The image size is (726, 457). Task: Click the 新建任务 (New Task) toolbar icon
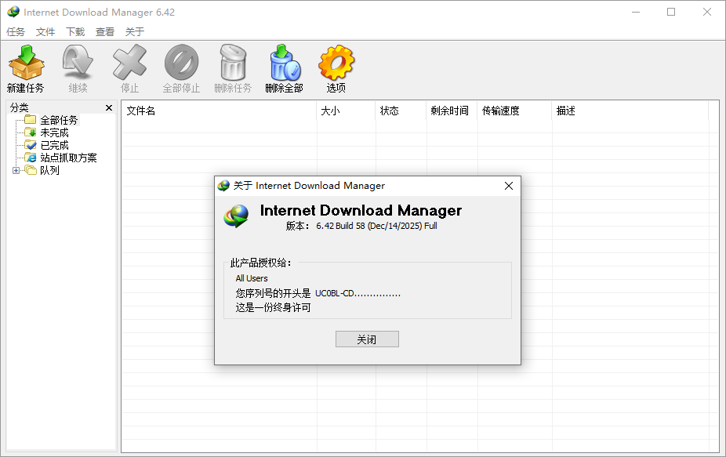26,63
